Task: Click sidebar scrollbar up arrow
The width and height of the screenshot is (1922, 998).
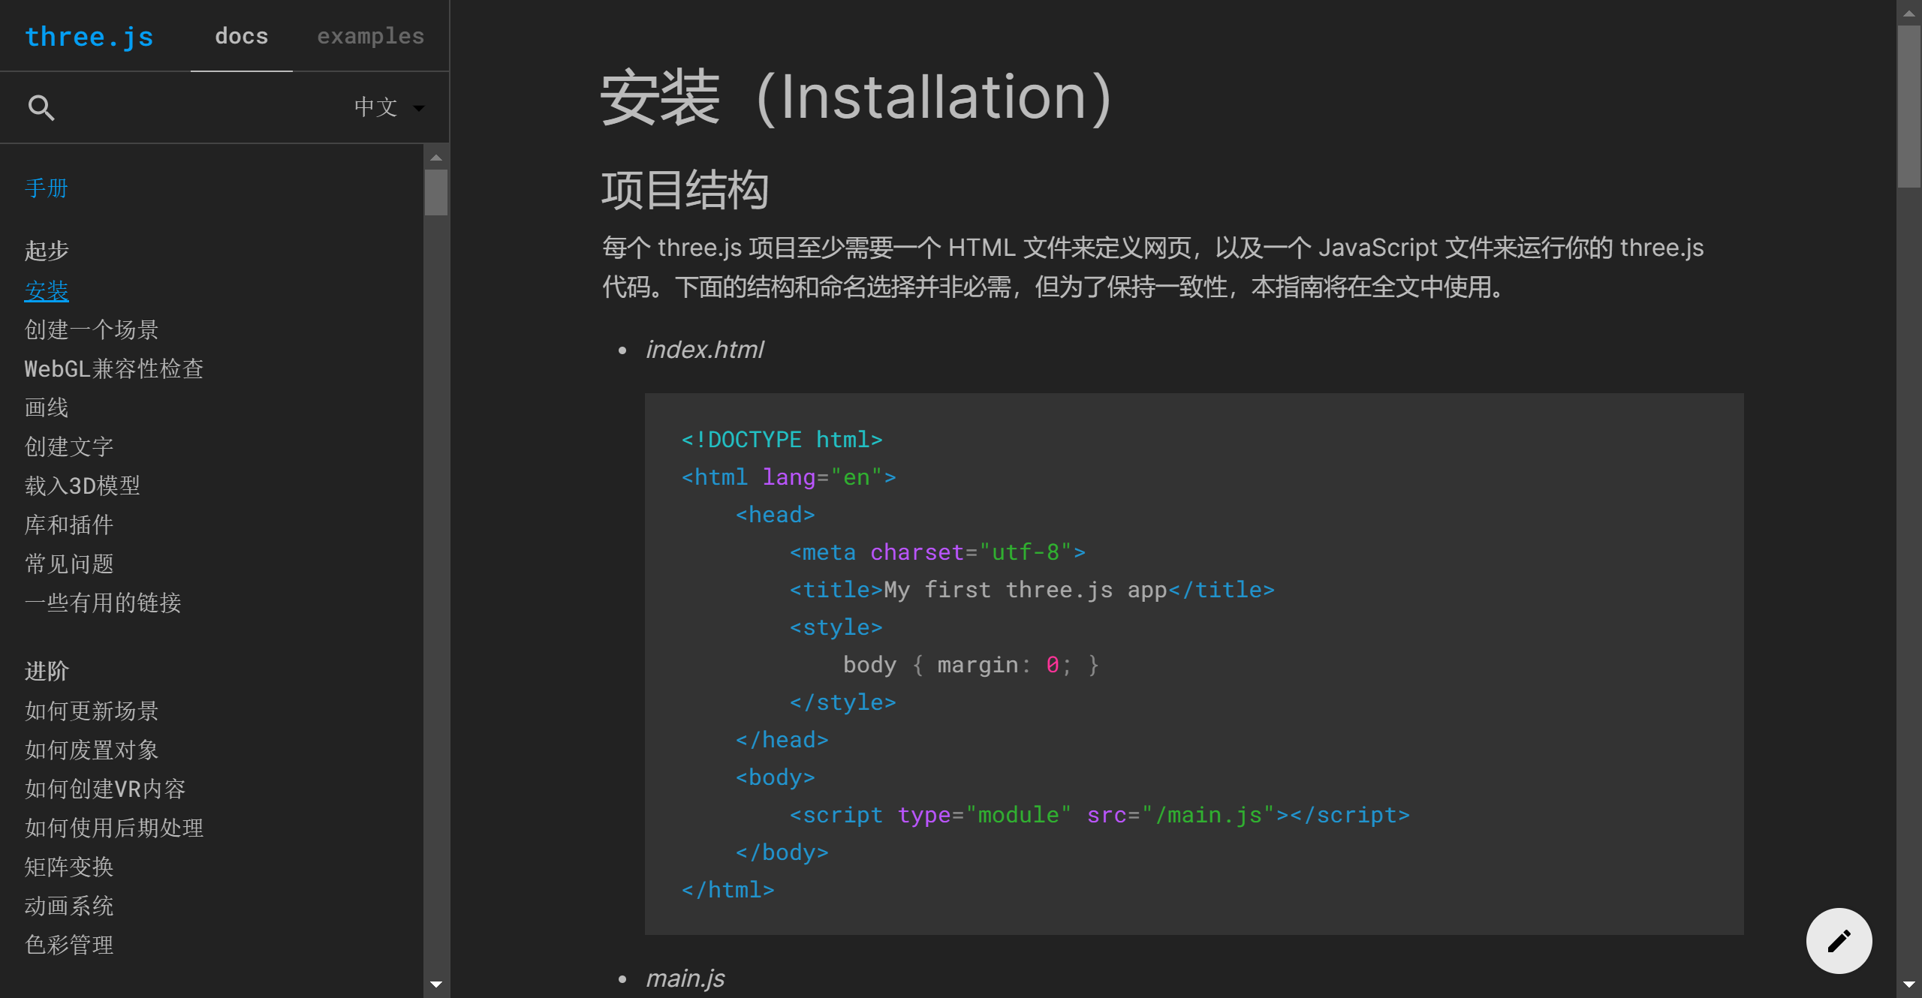Action: tap(435, 158)
